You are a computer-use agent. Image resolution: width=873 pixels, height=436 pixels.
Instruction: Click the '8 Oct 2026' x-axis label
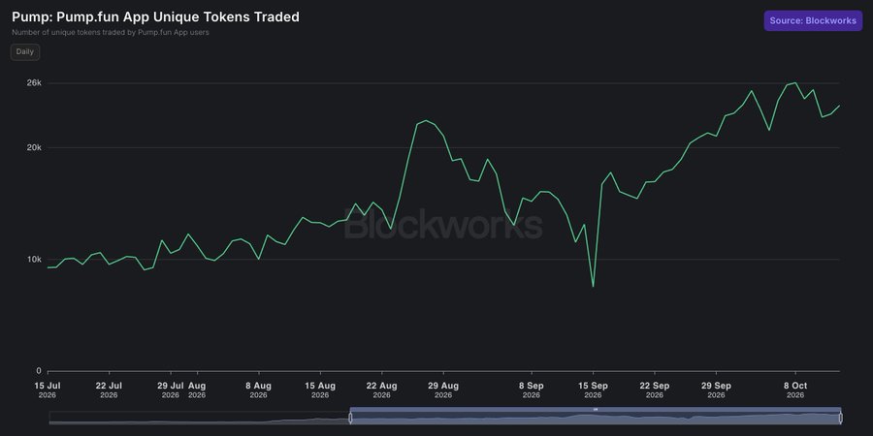tap(795, 389)
